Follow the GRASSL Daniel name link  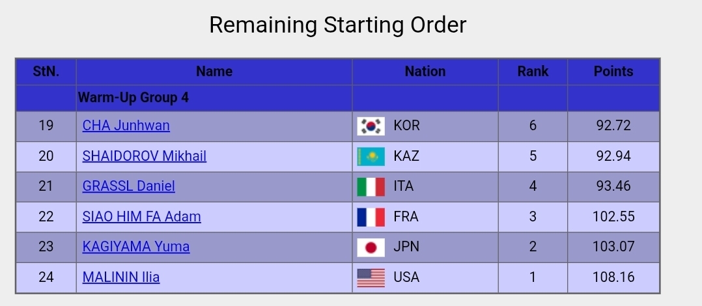tap(129, 186)
